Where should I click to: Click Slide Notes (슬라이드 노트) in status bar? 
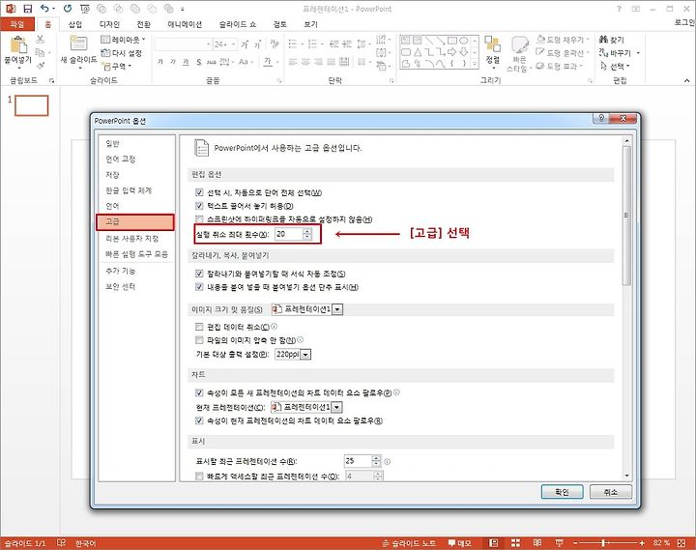(409, 542)
